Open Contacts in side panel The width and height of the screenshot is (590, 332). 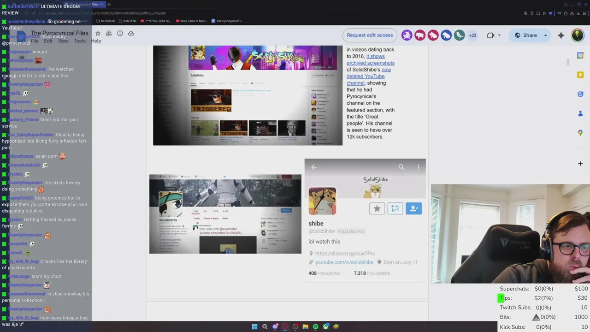580,113
